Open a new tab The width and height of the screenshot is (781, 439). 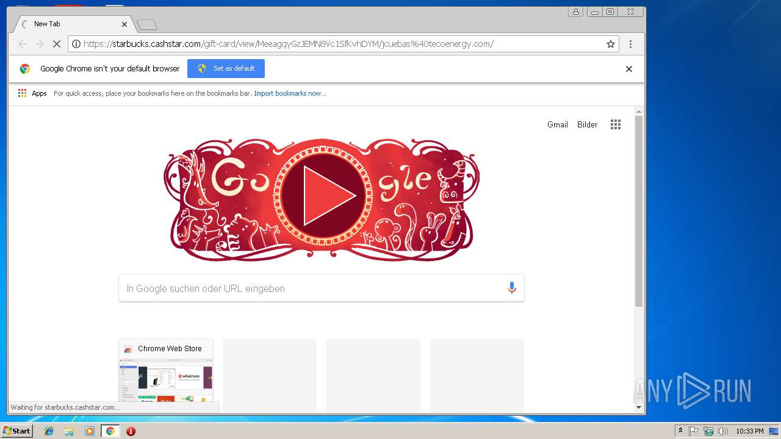(x=147, y=24)
